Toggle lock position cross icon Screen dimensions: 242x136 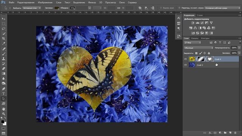(205, 53)
